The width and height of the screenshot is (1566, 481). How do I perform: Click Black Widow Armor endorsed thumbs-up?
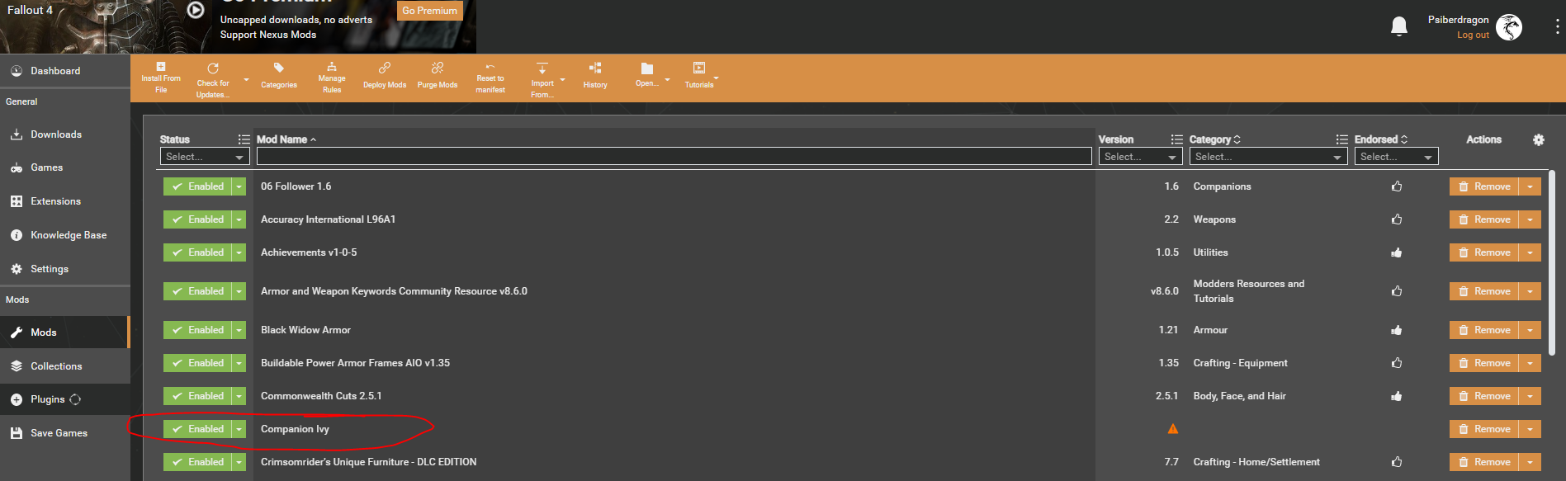pyautogui.click(x=1397, y=330)
